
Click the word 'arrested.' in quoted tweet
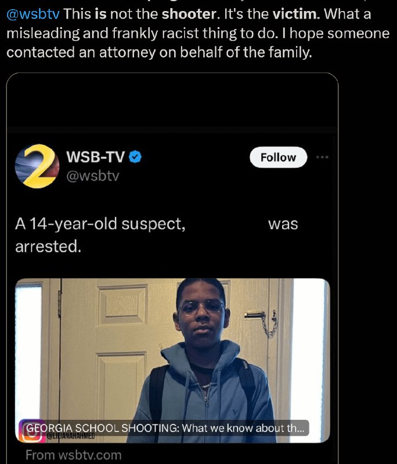48,246
